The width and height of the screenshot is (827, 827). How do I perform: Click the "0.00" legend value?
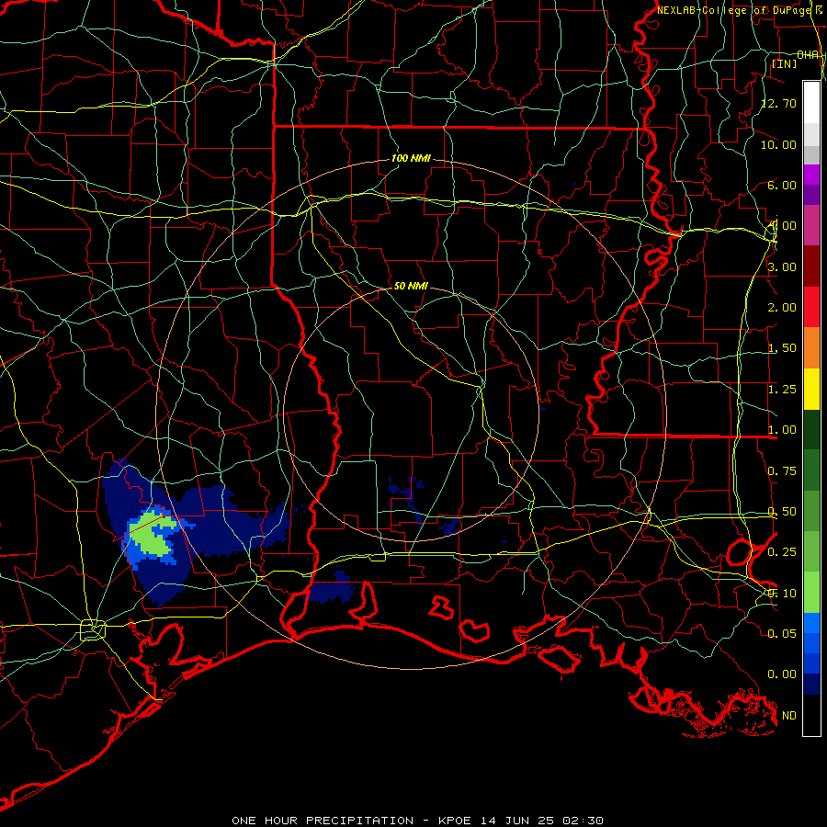point(782,674)
